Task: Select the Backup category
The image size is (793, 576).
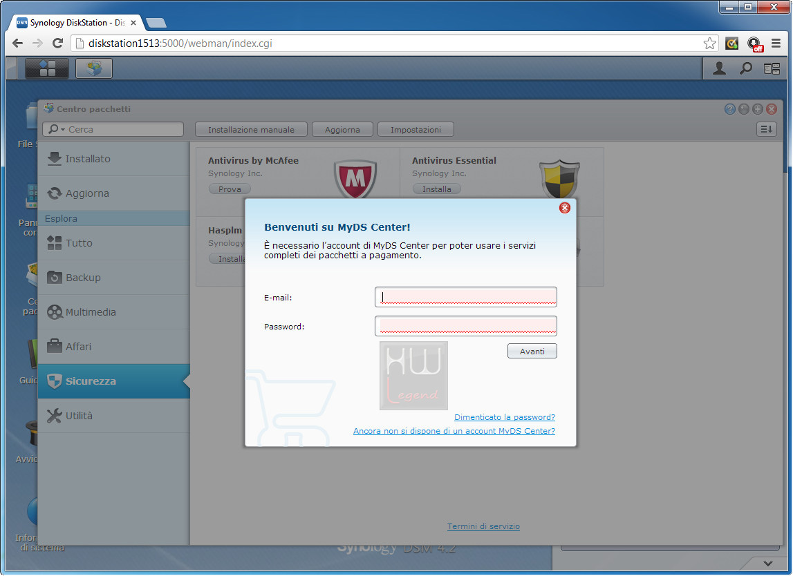Action: click(114, 278)
